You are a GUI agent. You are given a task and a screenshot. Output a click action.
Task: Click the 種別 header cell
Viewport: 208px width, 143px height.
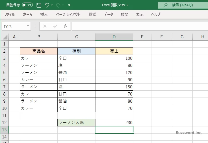coord(76,51)
